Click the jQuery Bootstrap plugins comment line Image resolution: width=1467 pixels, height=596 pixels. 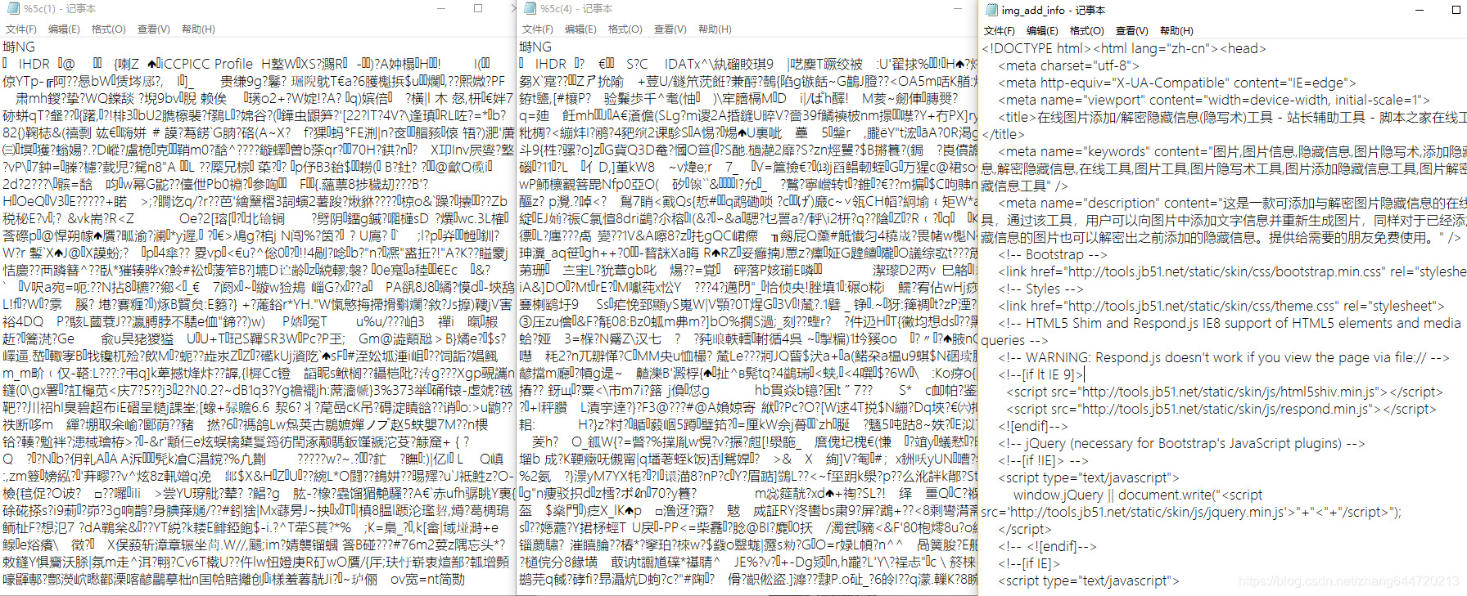click(1181, 443)
